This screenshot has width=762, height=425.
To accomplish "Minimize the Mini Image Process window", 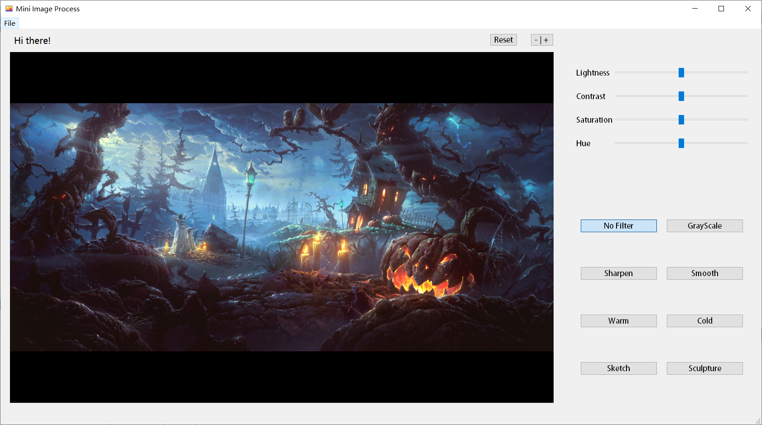I will coord(695,9).
